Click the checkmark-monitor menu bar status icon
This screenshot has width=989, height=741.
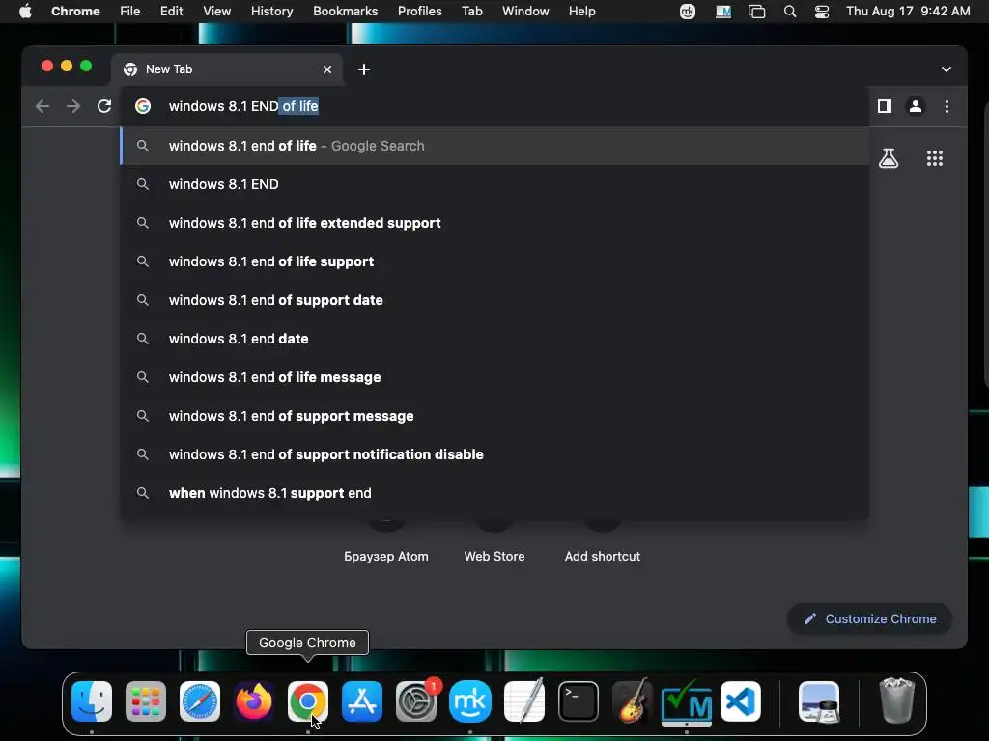tap(723, 12)
